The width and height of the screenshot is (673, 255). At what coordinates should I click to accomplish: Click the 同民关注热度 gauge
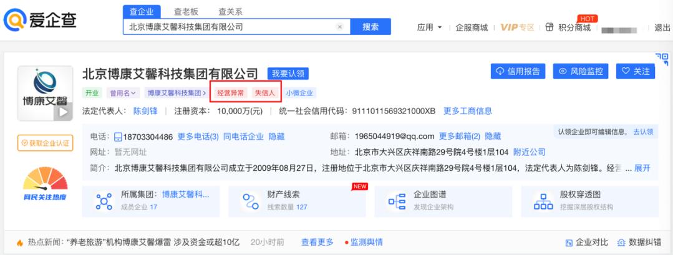(45, 184)
